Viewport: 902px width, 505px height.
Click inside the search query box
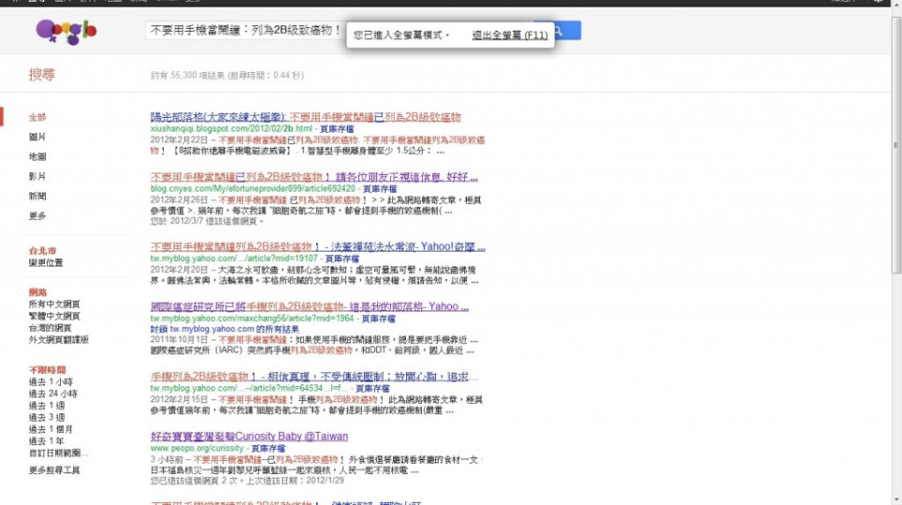click(x=243, y=31)
